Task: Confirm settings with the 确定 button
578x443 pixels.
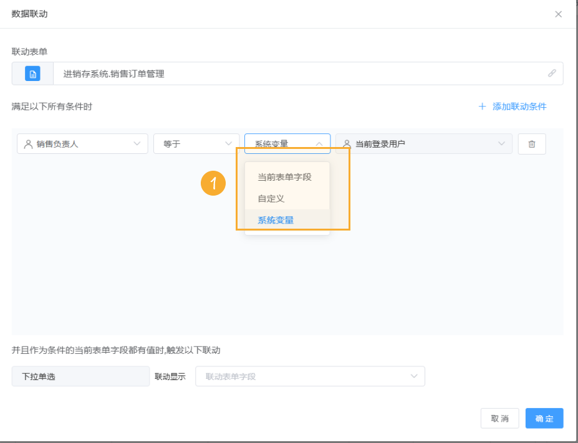Action: point(544,418)
